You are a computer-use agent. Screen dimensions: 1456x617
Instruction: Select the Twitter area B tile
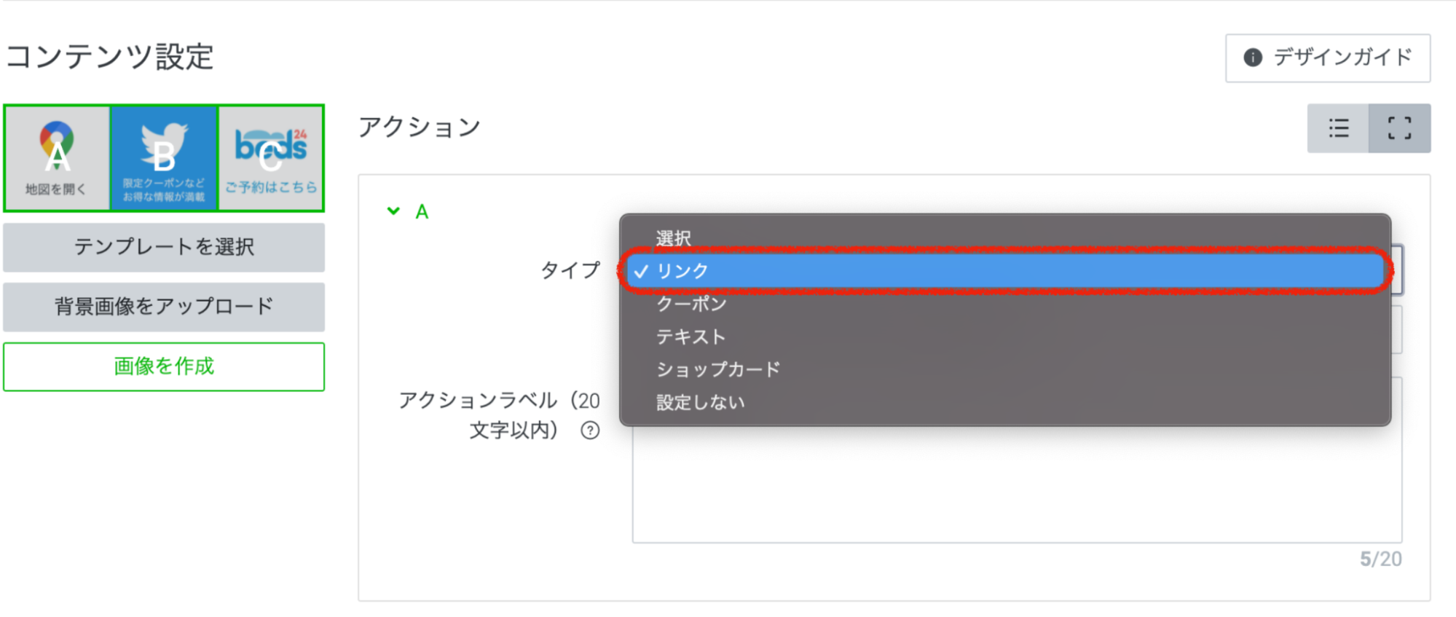164,158
